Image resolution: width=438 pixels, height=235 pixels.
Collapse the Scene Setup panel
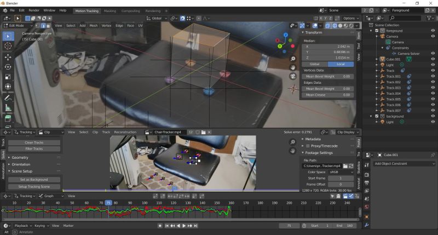point(22,171)
